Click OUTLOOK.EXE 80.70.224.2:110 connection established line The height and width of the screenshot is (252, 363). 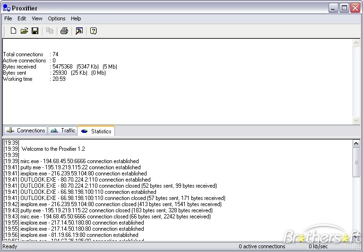77,180
